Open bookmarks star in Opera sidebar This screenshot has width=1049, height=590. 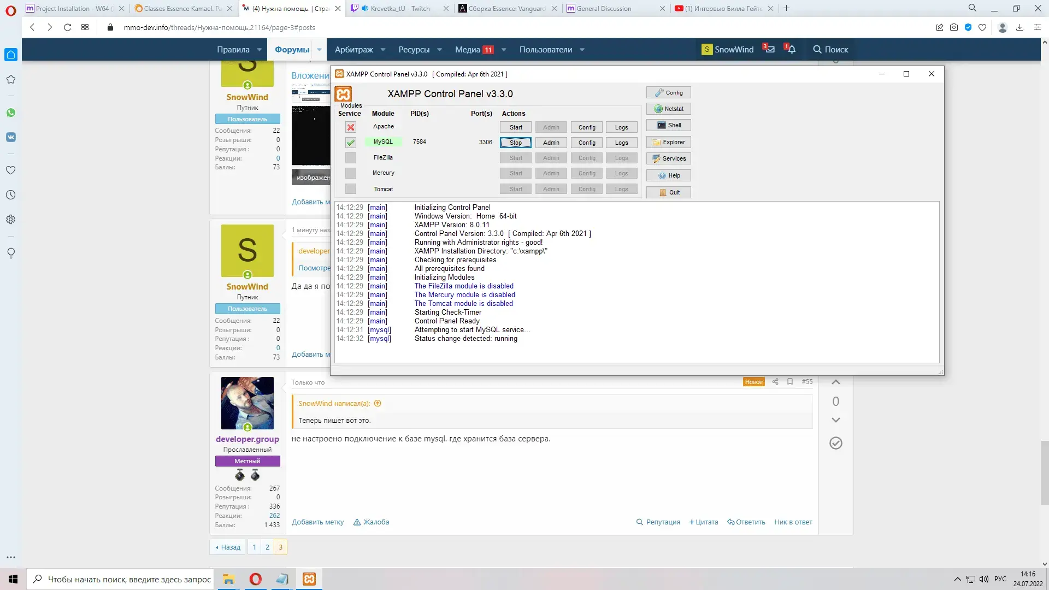11,80
